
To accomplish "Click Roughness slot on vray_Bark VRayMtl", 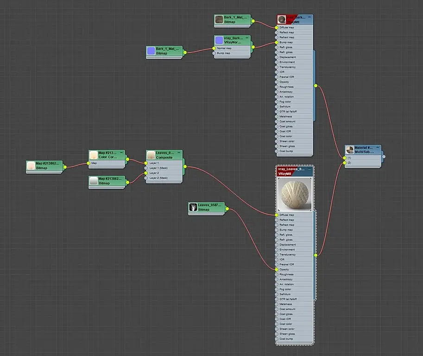I will 295,87.
